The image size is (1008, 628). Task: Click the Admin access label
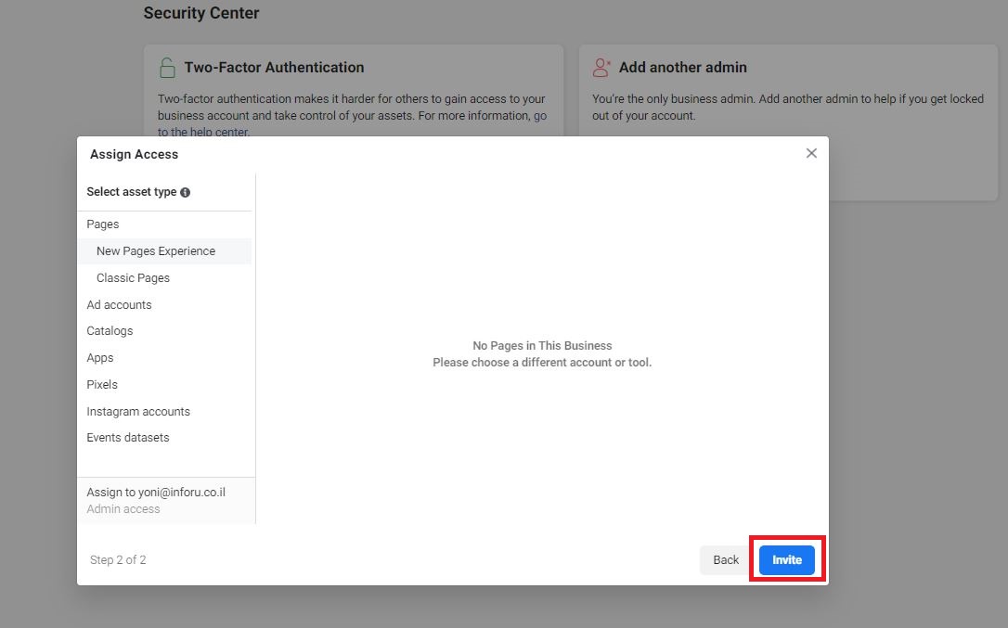(123, 509)
